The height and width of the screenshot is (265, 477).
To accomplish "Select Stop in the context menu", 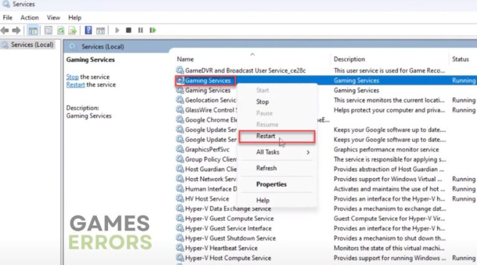I will [x=263, y=102].
